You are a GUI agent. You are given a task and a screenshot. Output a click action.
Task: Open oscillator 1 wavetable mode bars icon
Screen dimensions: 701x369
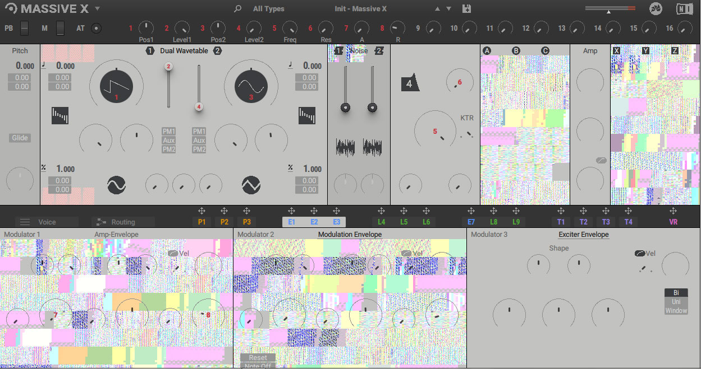click(x=59, y=115)
